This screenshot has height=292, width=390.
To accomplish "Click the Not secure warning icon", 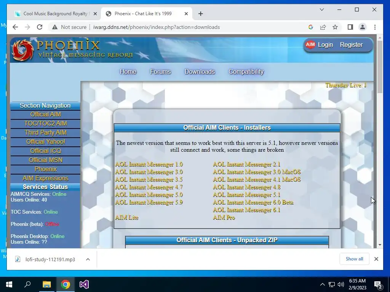I will [55, 27].
